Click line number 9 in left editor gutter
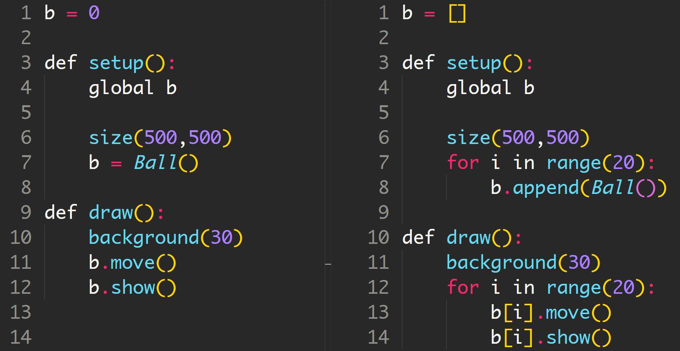The width and height of the screenshot is (680, 351). click(x=26, y=212)
